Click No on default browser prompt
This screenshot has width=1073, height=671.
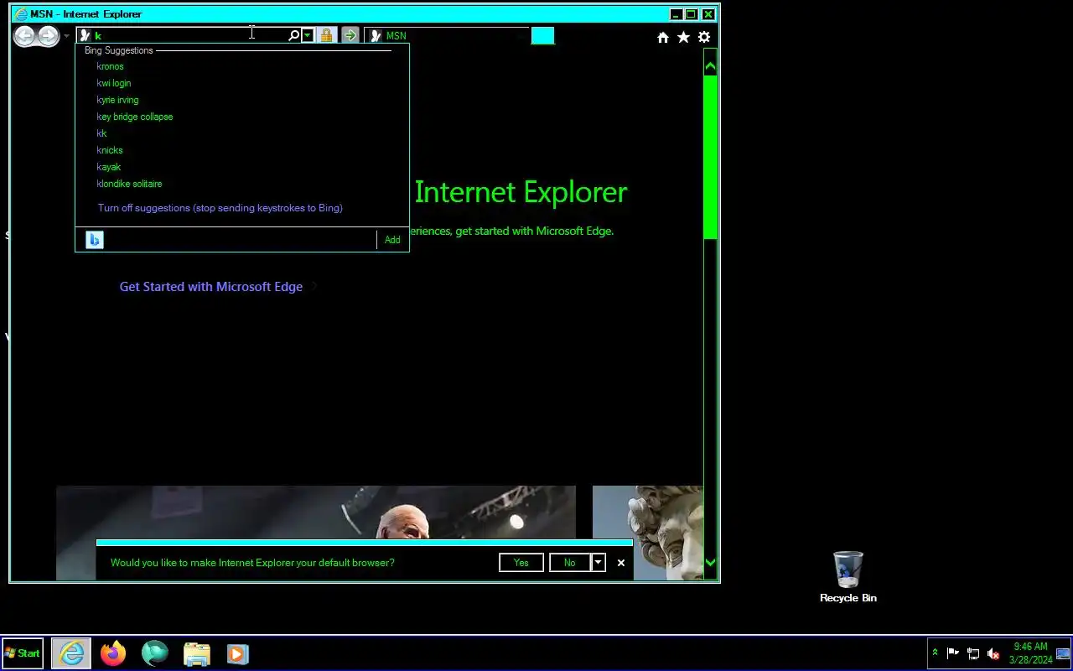pyautogui.click(x=570, y=563)
